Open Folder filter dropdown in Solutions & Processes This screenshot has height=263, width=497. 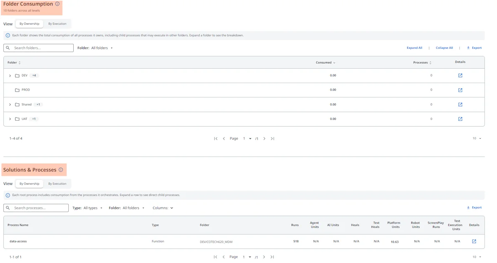(127, 208)
